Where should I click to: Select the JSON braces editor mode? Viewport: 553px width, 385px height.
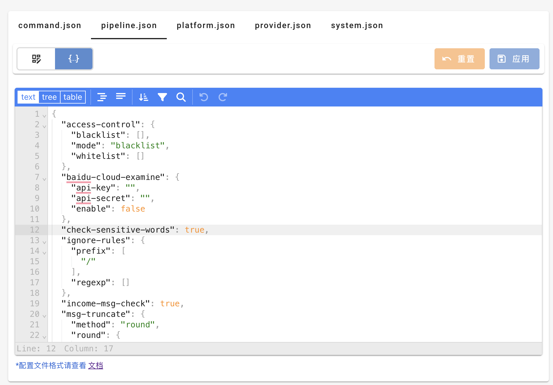point(74,59)
